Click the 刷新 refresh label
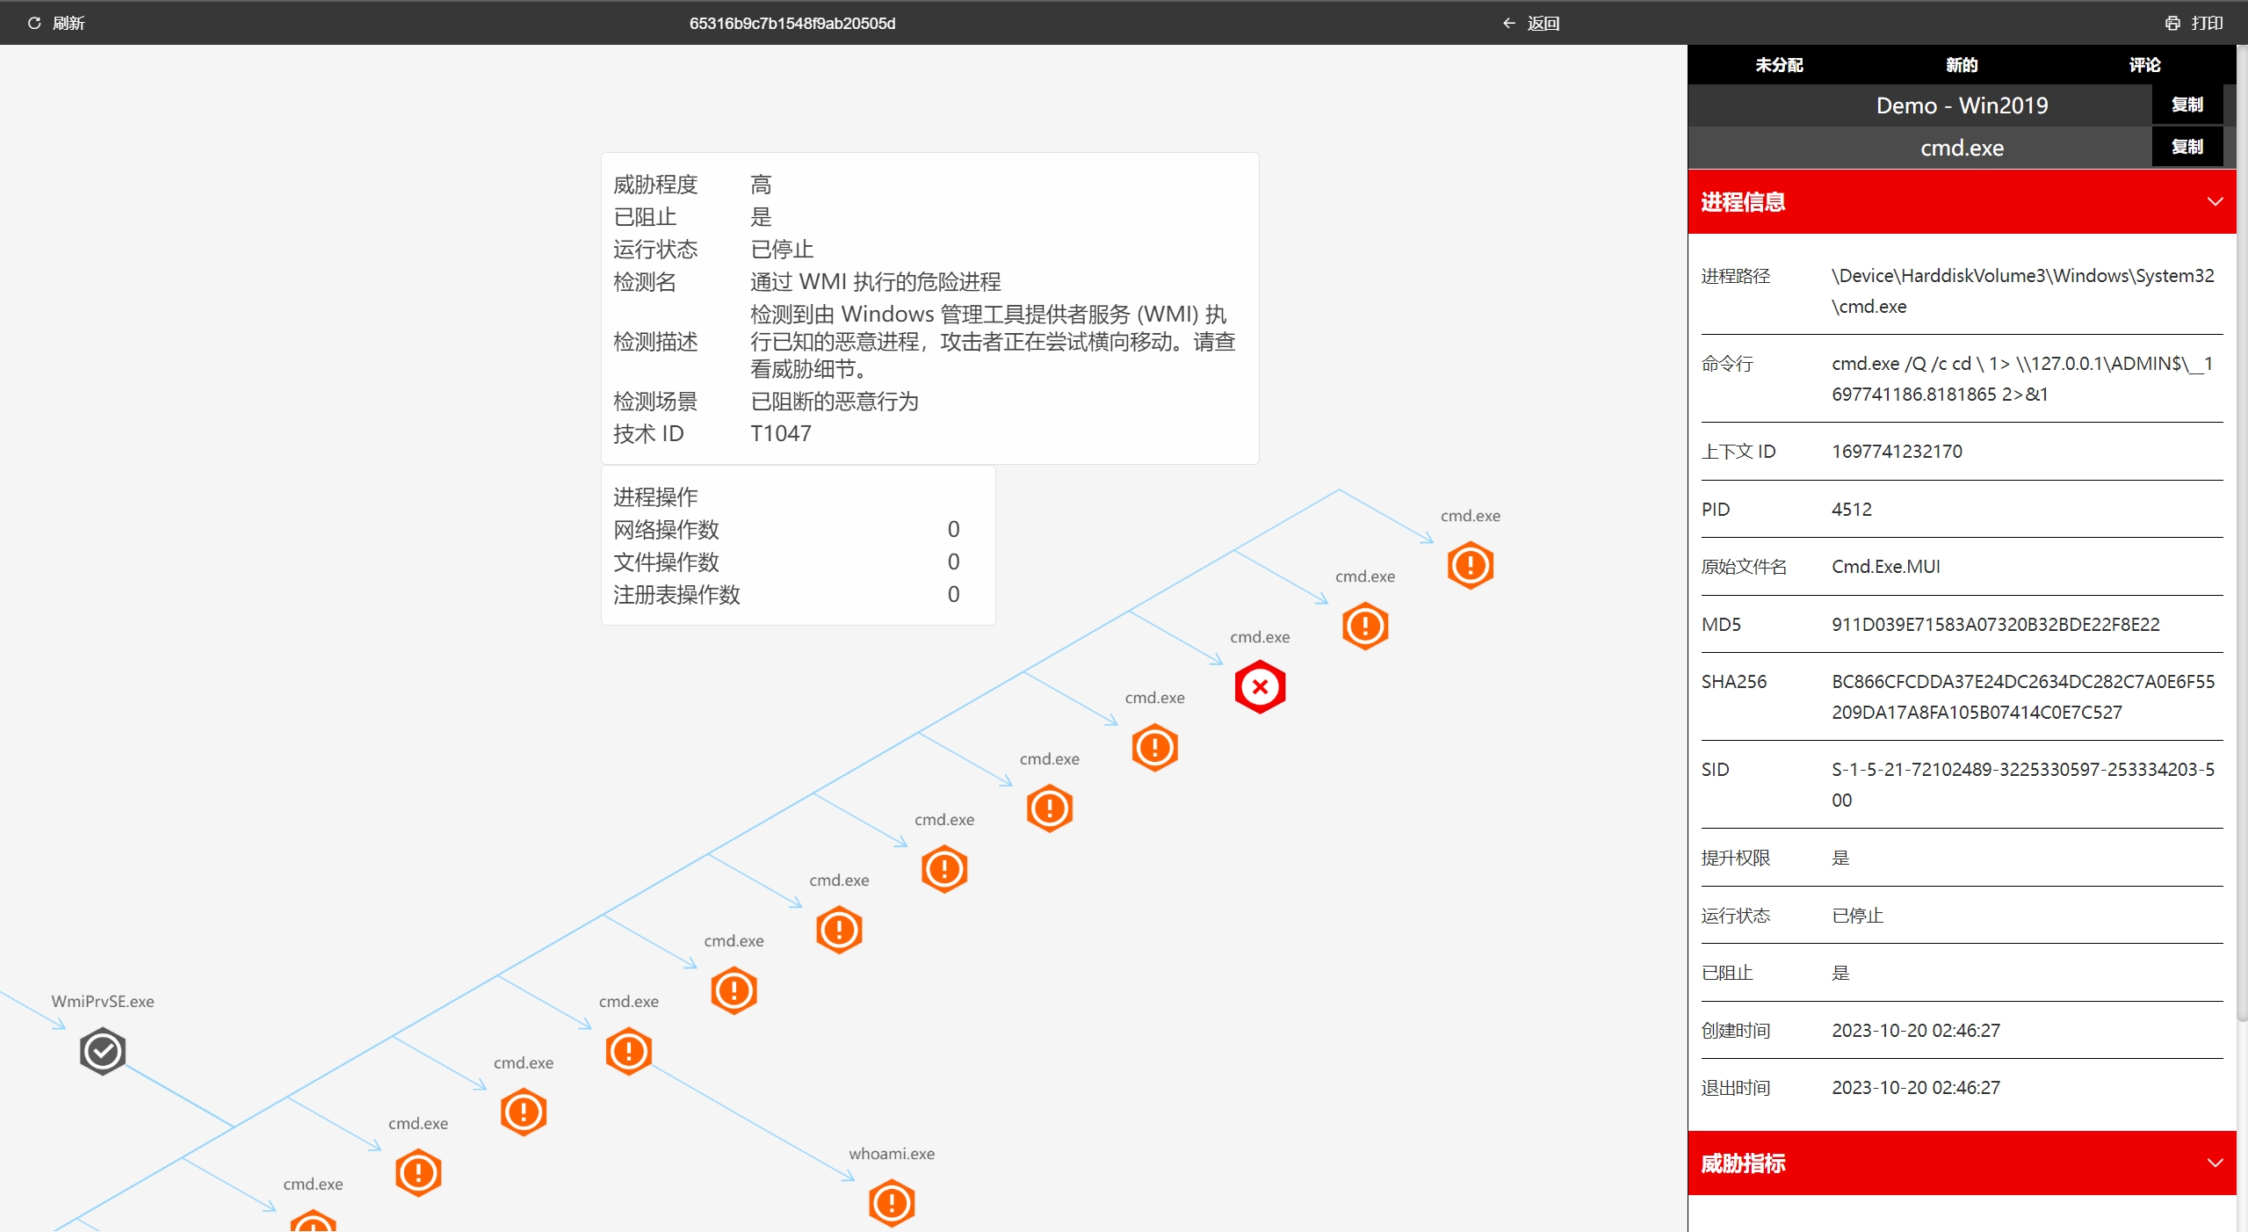The image size is (2248, 1232). coord(69,23)
